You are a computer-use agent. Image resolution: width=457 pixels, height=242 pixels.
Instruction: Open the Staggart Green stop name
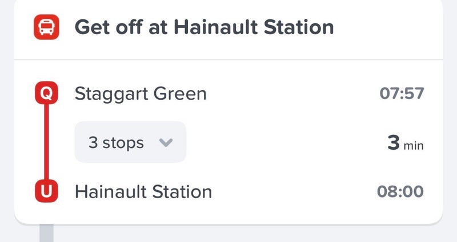tap(141, 93)
